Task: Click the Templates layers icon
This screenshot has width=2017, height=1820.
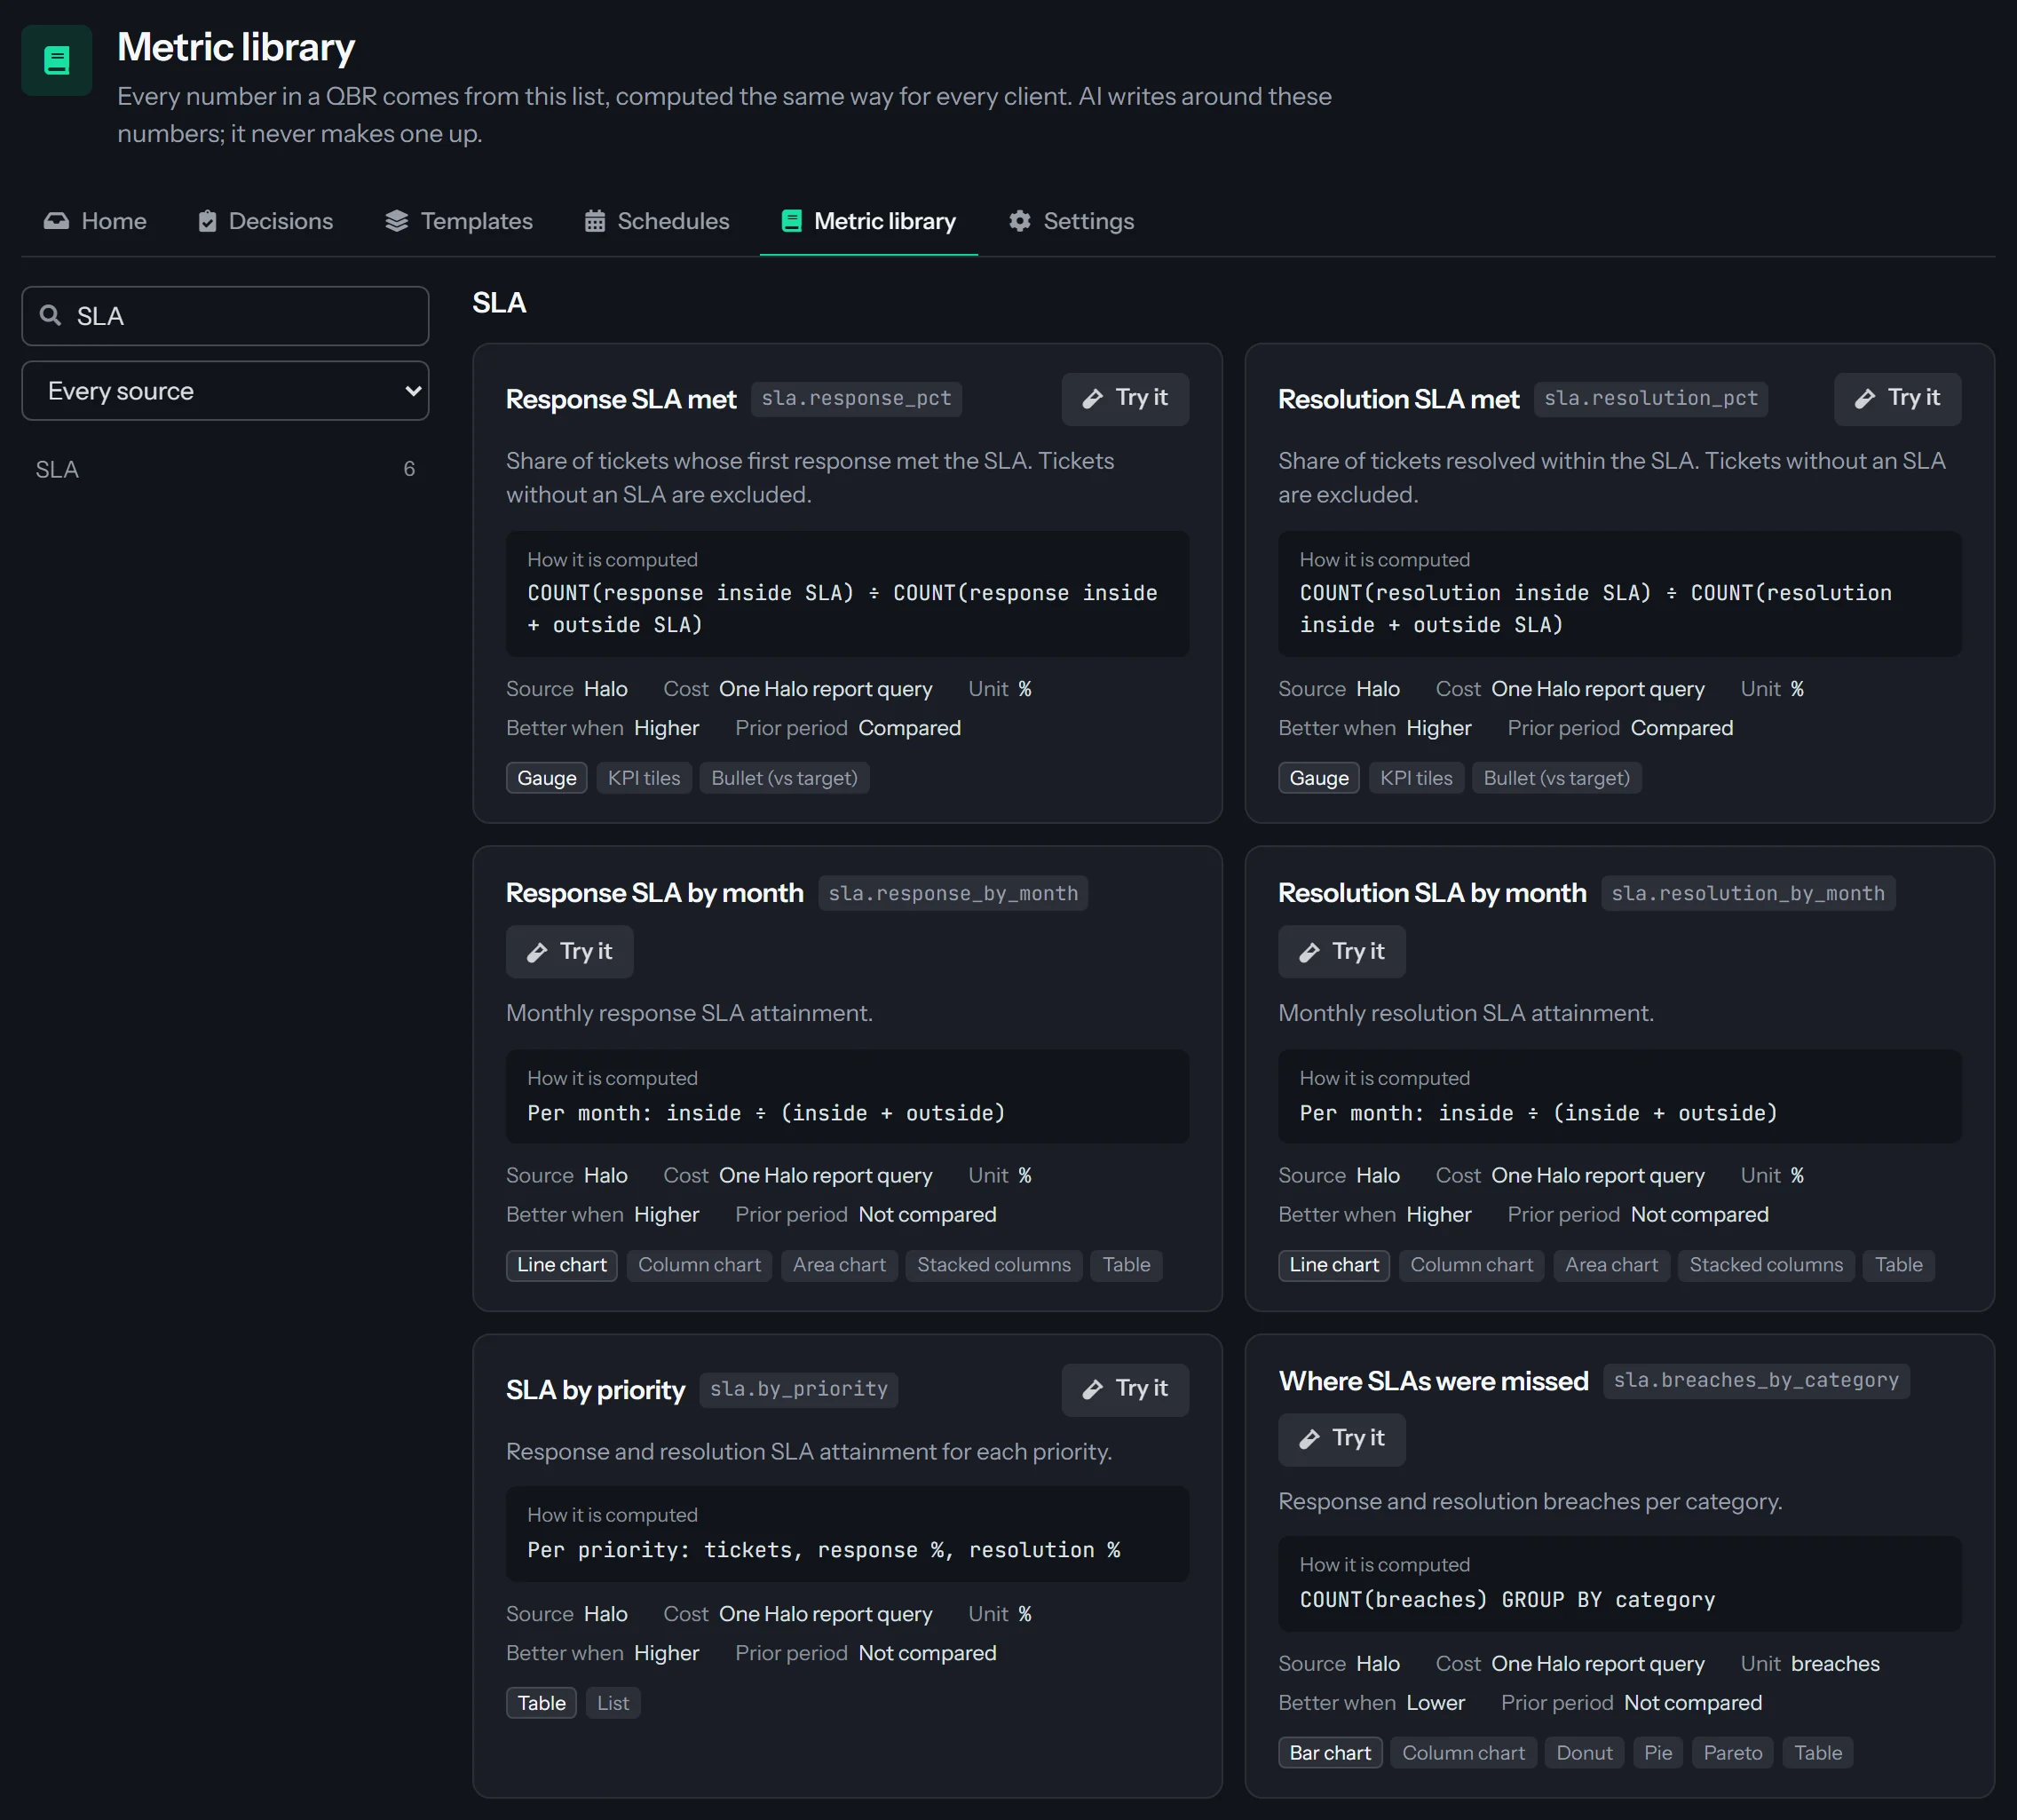Action: (397, 221)
